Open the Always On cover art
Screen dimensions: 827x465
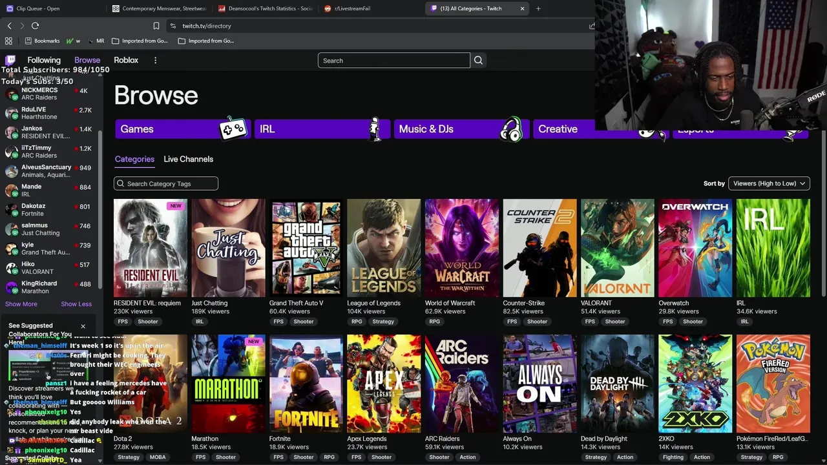539,384
